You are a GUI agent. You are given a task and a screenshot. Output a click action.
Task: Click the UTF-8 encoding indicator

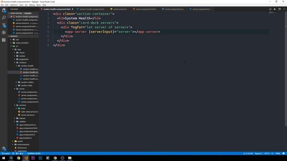[x=267, y=153]
